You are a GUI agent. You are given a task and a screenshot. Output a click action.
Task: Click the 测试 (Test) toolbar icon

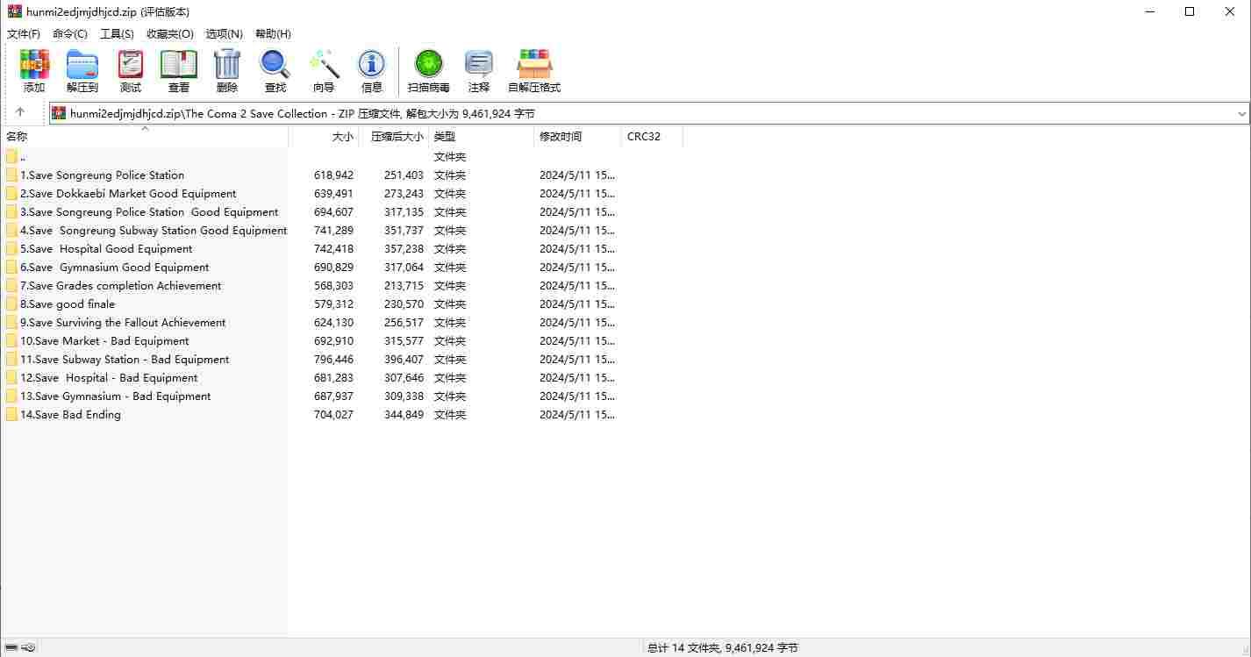[131, 71]
